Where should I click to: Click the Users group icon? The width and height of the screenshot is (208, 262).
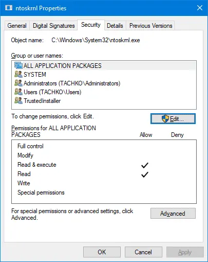(18, 92)
